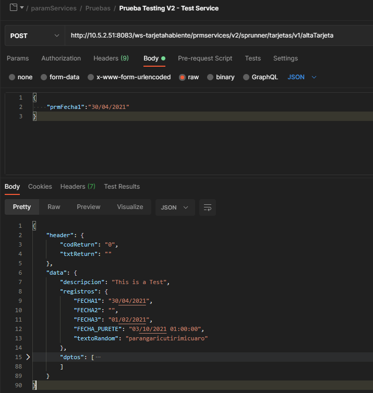The width and height of the screenshot is (373, 393).
Task: Open the response JSON format dropdown
Action: (x=175, y=207)
